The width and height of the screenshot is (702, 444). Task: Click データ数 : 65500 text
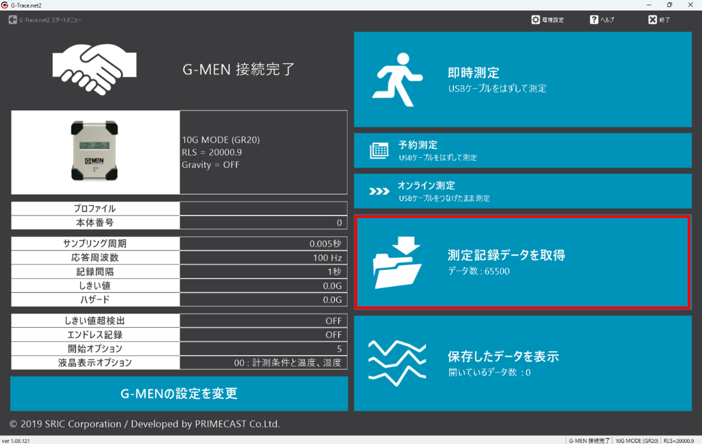click(479, 271)
